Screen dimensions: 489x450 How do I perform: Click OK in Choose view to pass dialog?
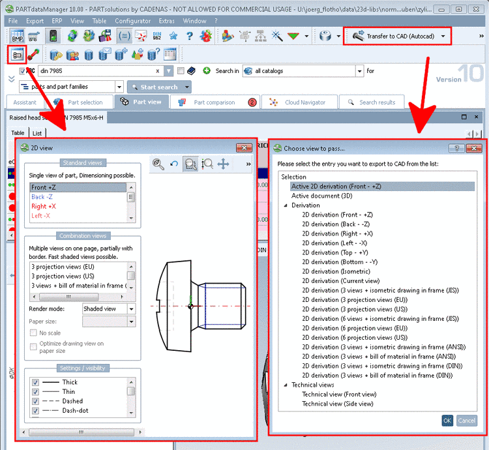pos(447,421)
